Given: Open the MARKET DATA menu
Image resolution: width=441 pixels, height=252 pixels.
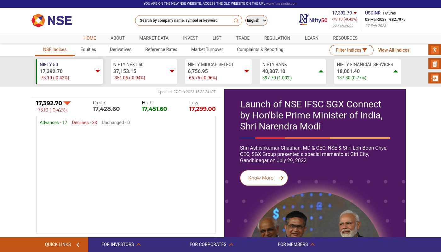Looking at the screenshot, I should pos(154,38).
